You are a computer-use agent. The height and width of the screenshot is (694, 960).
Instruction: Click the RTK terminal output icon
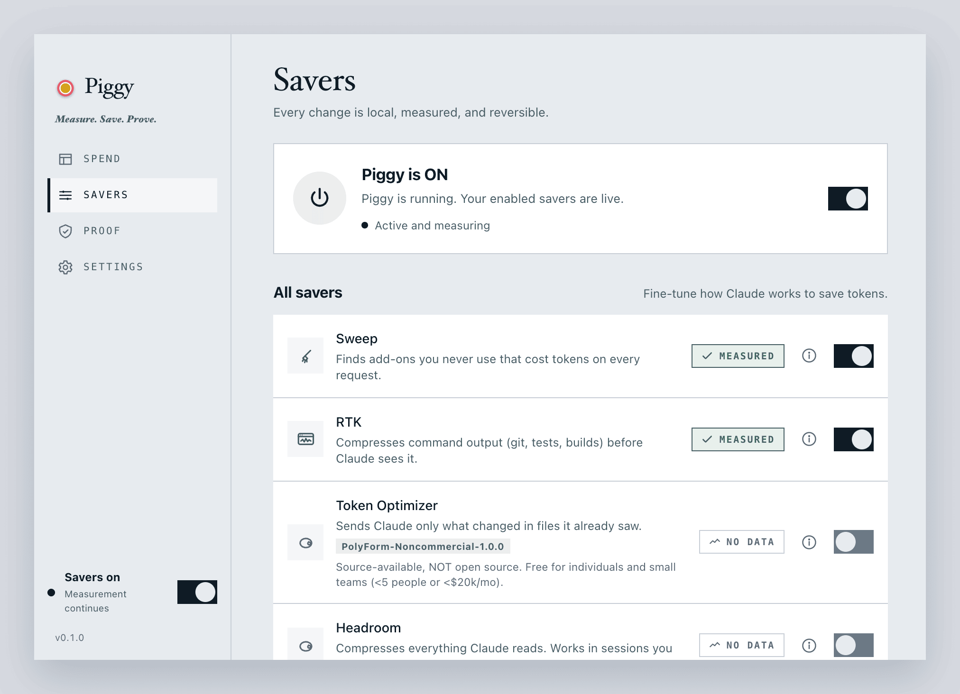tap(305, 439)
